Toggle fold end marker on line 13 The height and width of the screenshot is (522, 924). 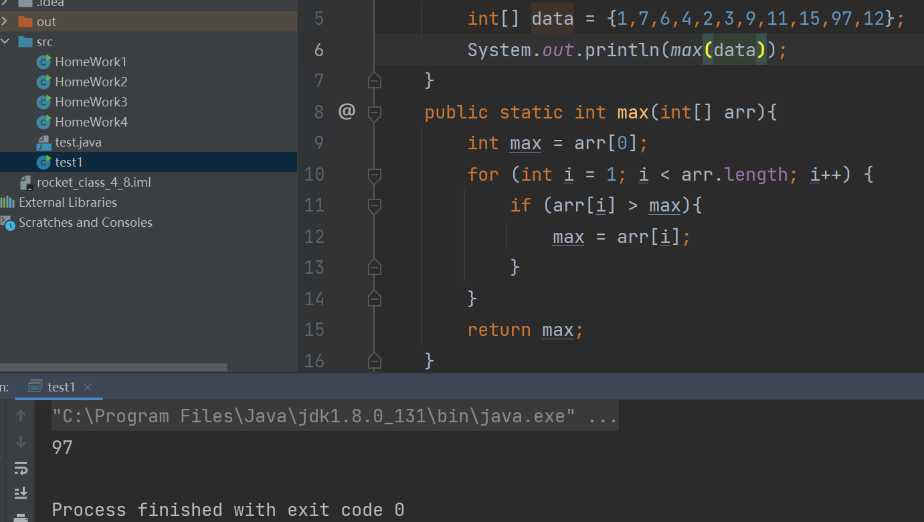pos(375,267)
